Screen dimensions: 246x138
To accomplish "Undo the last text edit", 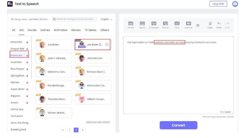I will [x=219, y=24].
